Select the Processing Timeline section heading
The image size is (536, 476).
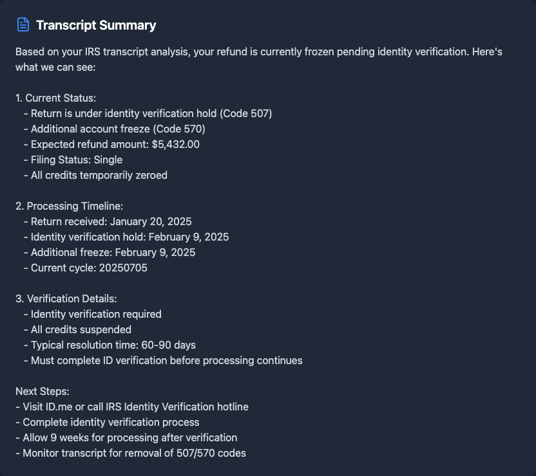click(x=69, y=206)
